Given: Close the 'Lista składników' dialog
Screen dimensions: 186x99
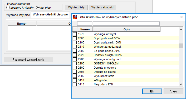Looking at the screenshot, I should pos(181,17).
